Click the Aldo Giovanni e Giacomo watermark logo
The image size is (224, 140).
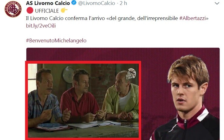[x=131, y=74]
